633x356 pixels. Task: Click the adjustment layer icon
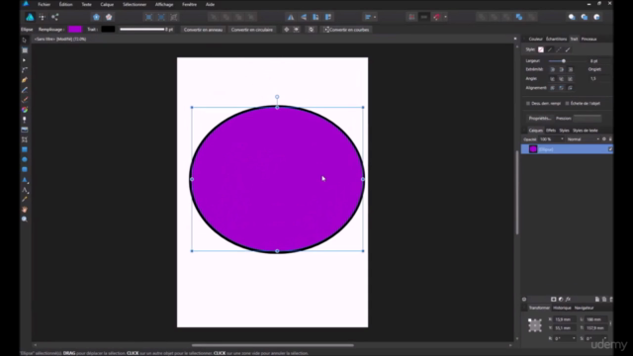[x=561, y=299]
